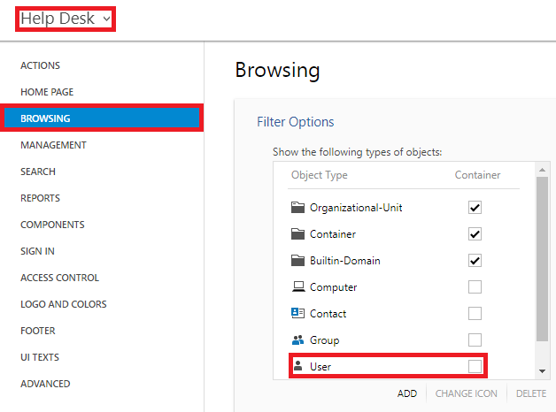Click the scrollbar up arrow
556x412 pixels.
(542, 170)
